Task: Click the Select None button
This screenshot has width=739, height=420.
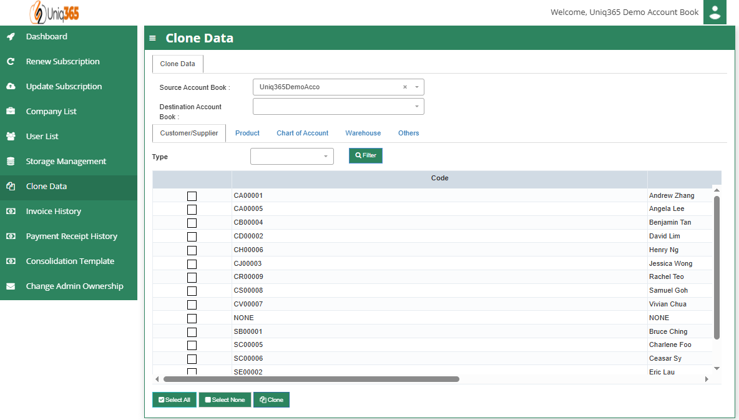Action: [225, 400]
